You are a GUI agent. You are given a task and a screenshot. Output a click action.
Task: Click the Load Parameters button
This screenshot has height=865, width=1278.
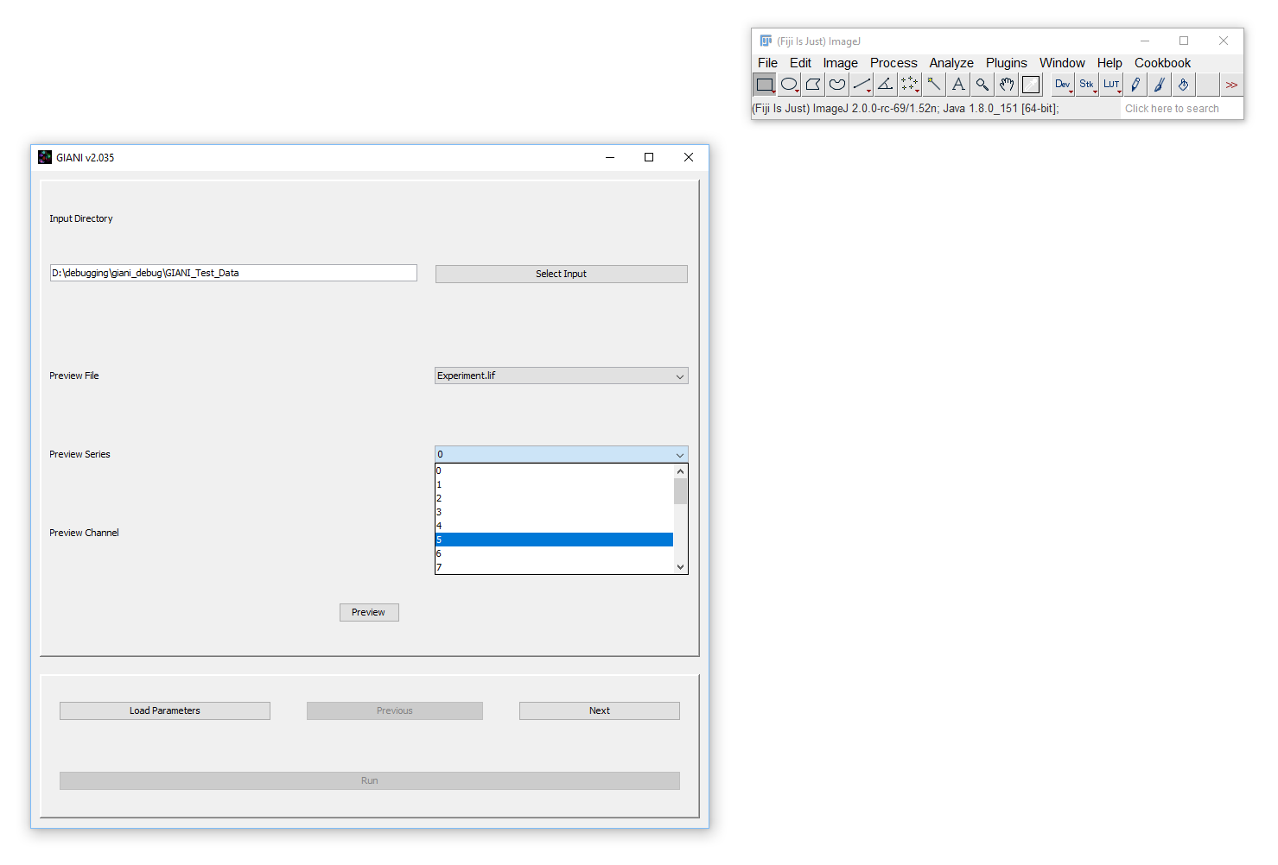click(x=165, y=710)
